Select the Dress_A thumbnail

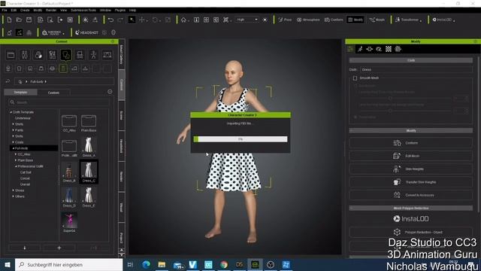pos(89,147)
